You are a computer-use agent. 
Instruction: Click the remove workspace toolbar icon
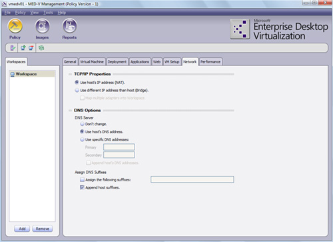click(31, 48)
